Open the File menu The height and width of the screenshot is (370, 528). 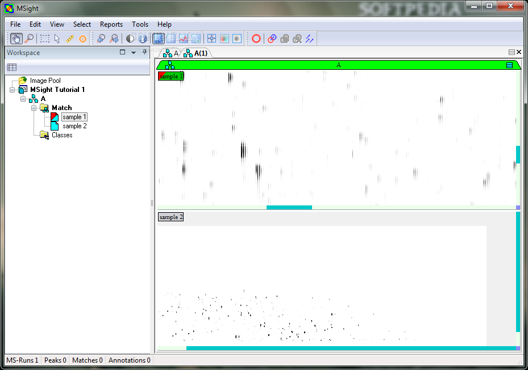[15, 24]
